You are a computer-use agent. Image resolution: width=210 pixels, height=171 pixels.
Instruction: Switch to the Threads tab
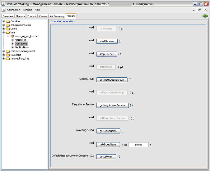[x=32, y=16]
